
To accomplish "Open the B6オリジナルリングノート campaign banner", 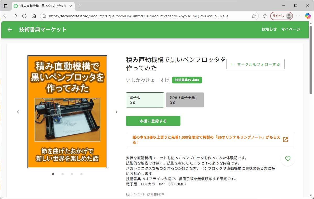I will (211, 140).
